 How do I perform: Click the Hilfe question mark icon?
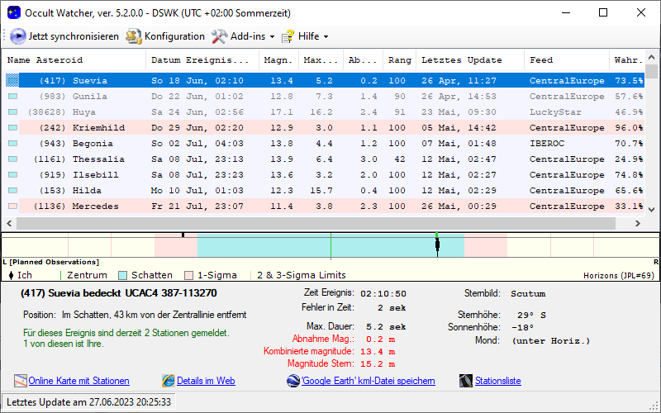tap(288, 36)
